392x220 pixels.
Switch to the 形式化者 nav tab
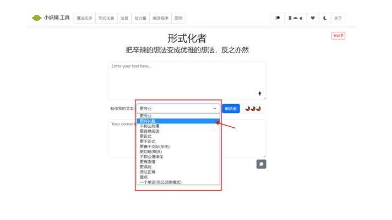coord(106,18)
